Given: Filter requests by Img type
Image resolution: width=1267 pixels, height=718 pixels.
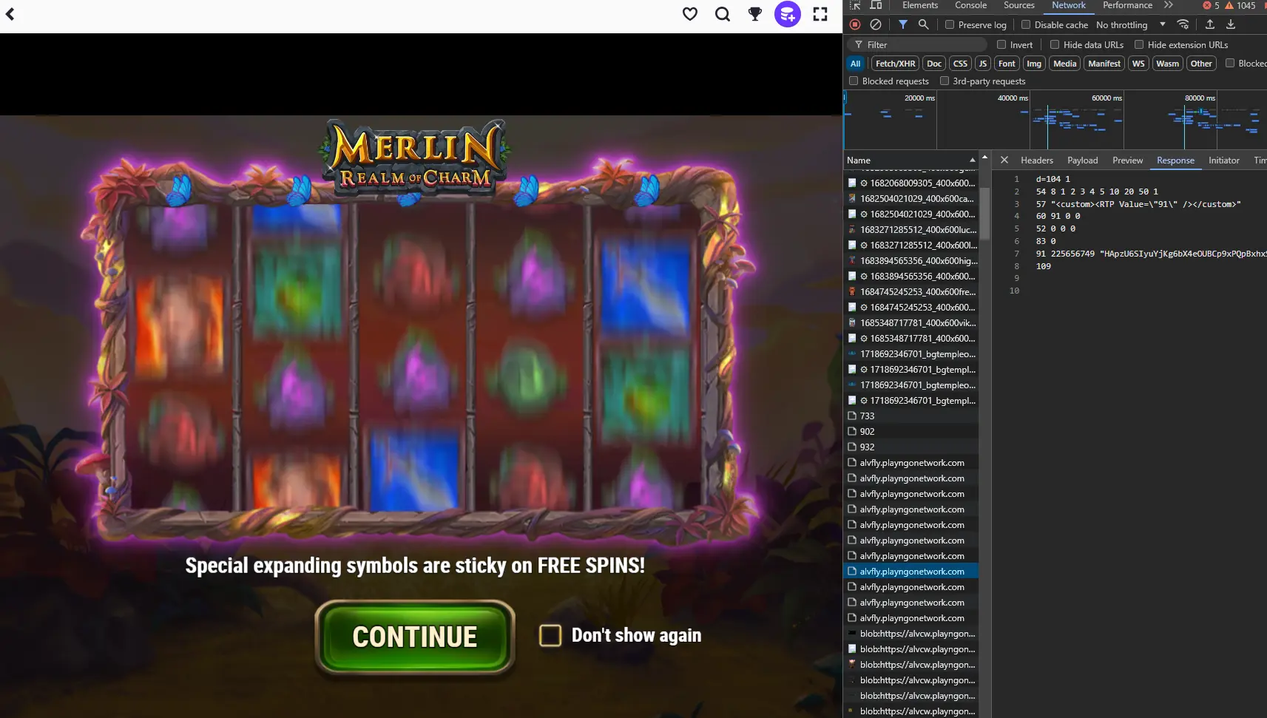Looking at the screenshot, I should (x=1034, y=64).
